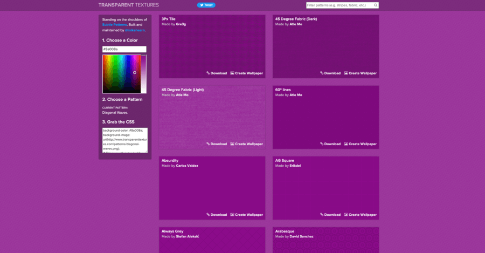This screenshot has height=253, width=485.
Task: Click wallpaper icon on 60° lines card
Action: [x=346, y=143]
